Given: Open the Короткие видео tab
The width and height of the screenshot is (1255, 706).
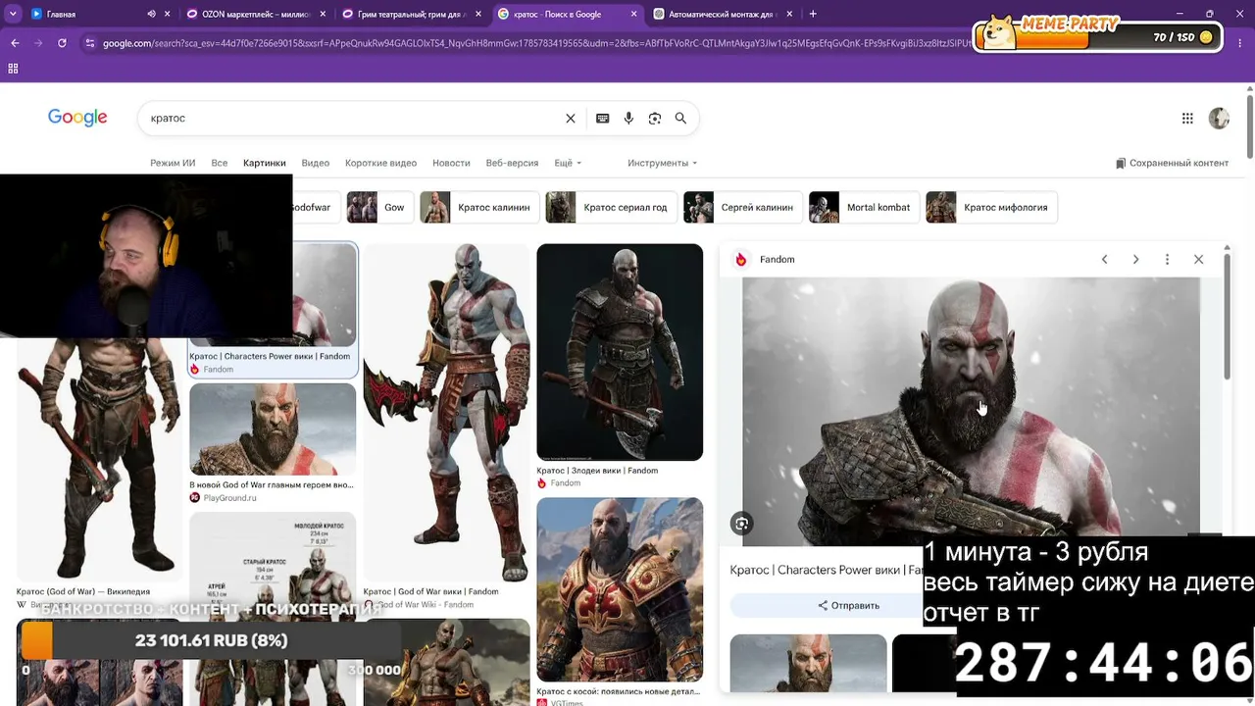Looking at the screenshot, I should point(380,163).
